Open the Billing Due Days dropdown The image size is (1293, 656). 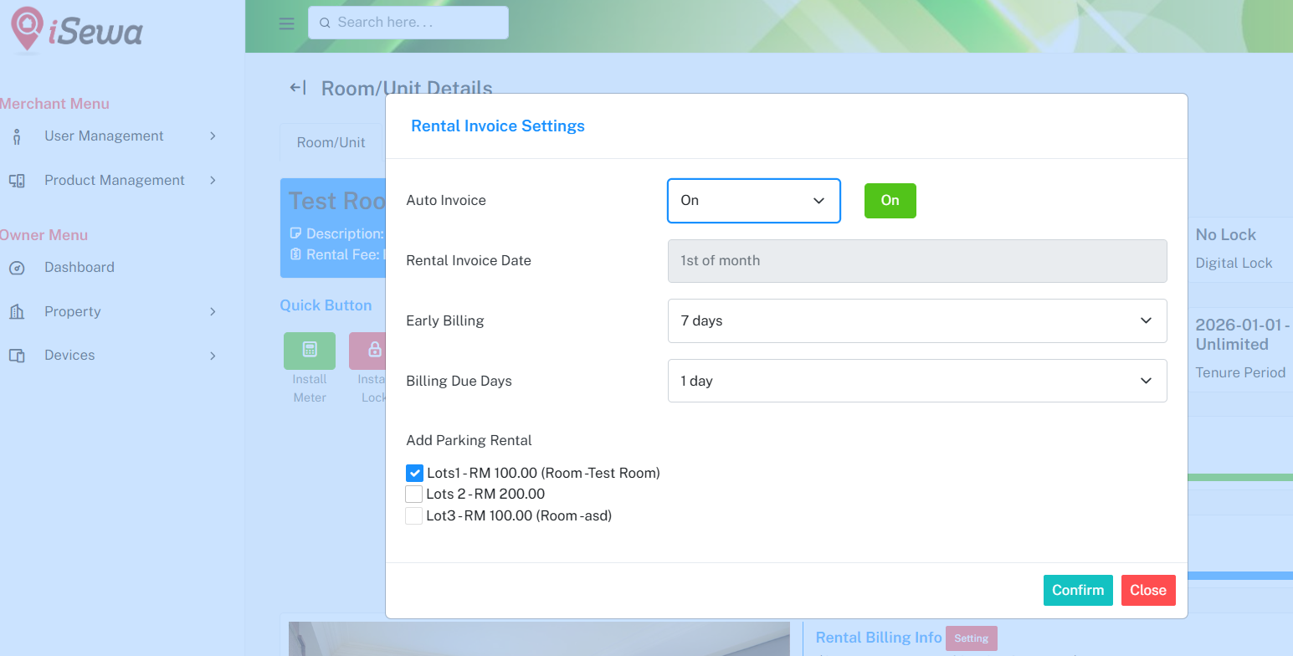pyautogui.click(x=916, y=382)
